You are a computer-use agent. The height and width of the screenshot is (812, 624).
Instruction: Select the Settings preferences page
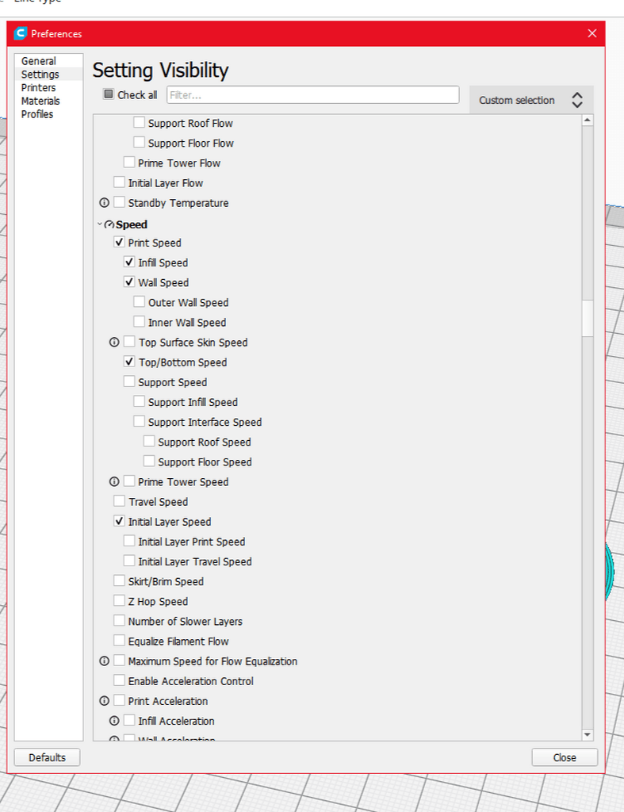(48, 74)
